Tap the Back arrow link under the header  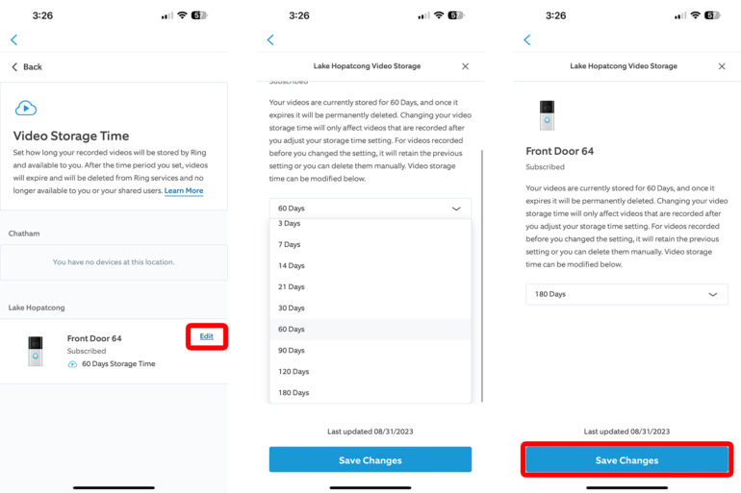pos(27,66)
